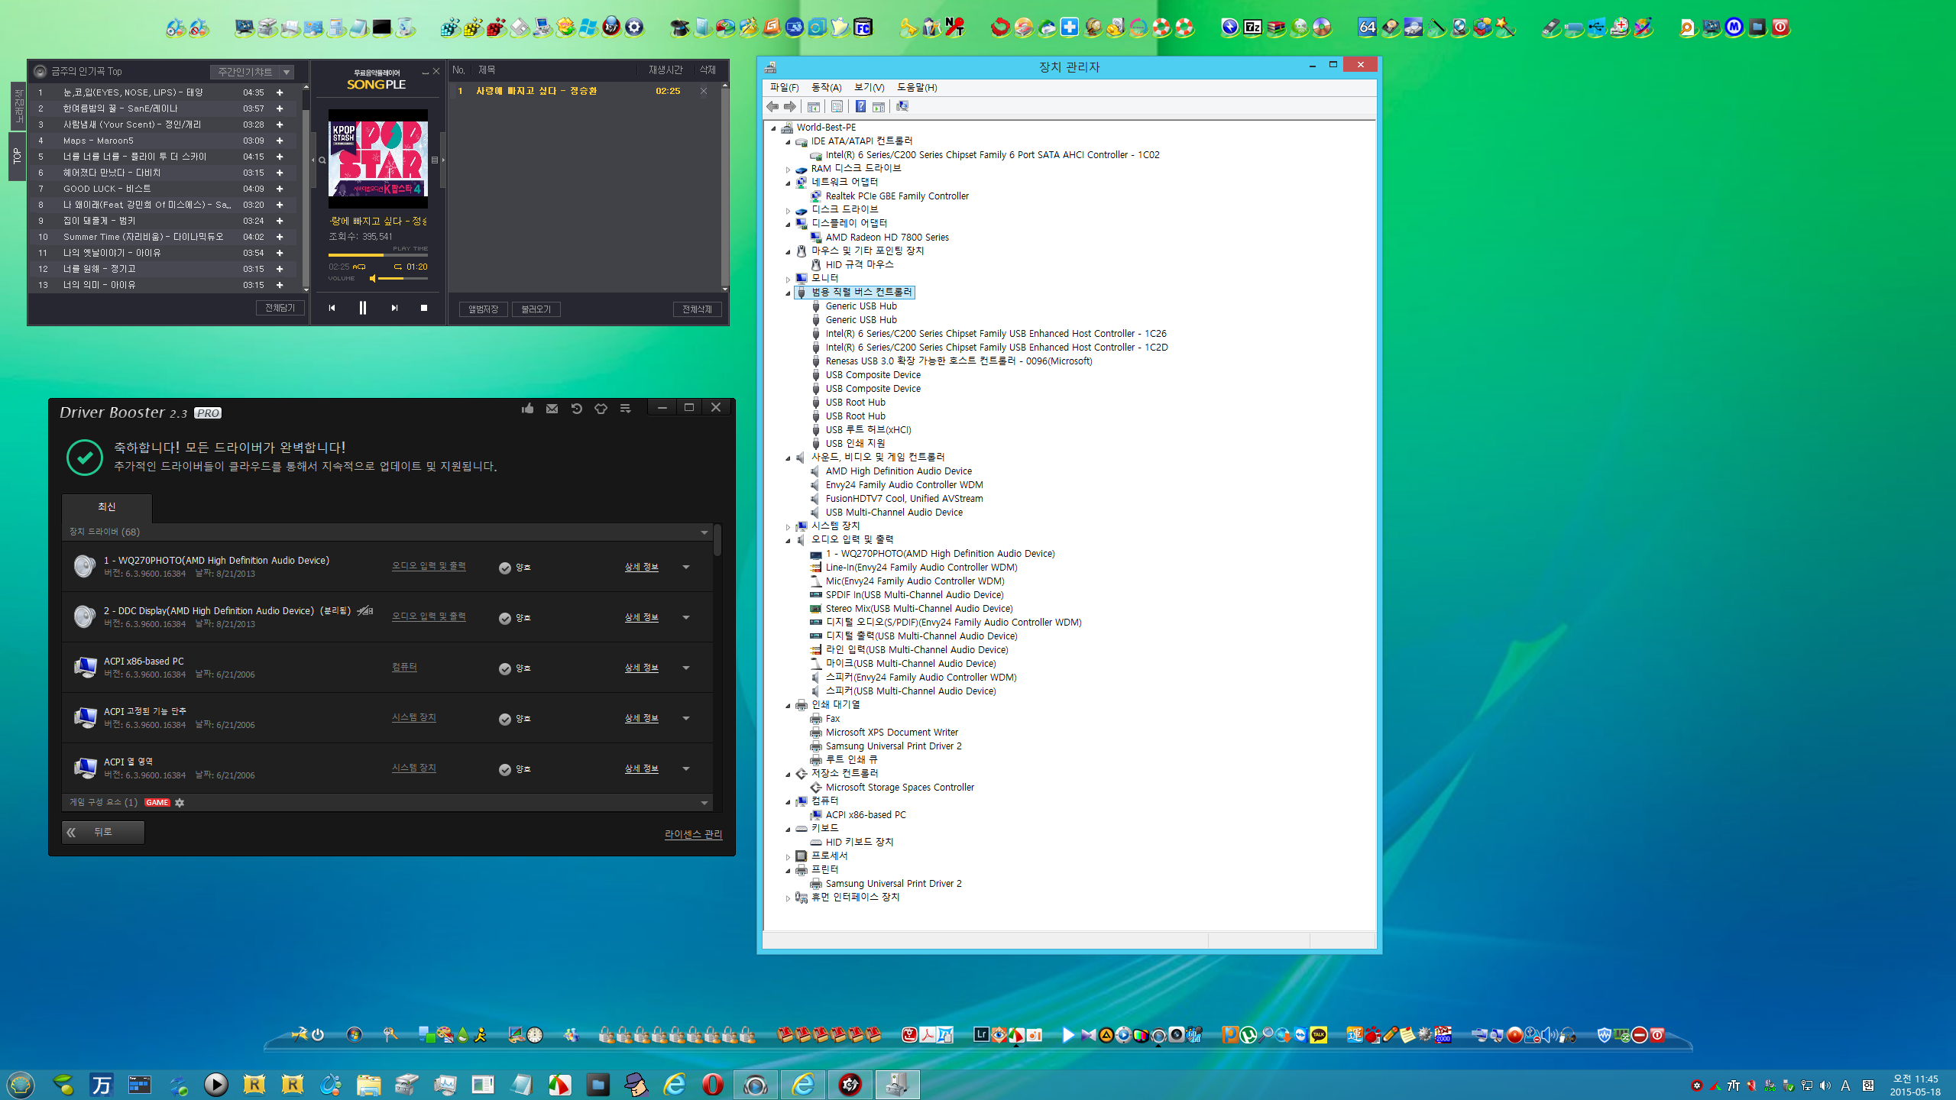This screenshot has height=1100, width=1956.
Task: Skip to previous track in SONGPLE
Action: tap(332, 308)
